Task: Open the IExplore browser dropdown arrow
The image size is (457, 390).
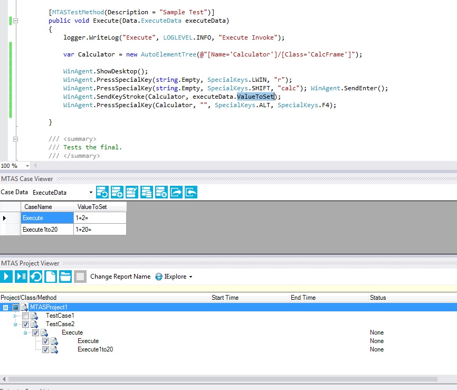Action: [x=191, y=277]
